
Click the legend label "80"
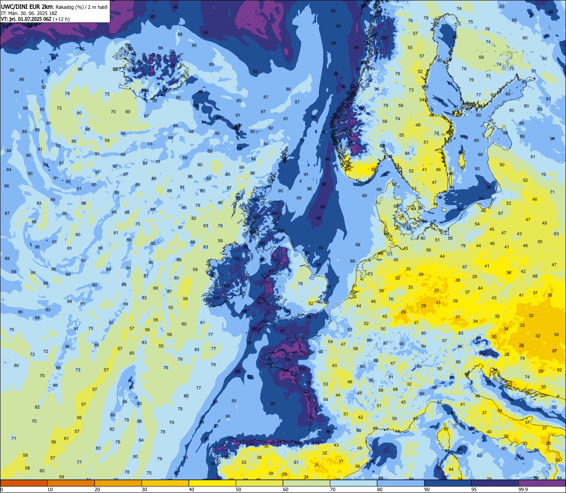pyautogui.click(x=380, y=489)
